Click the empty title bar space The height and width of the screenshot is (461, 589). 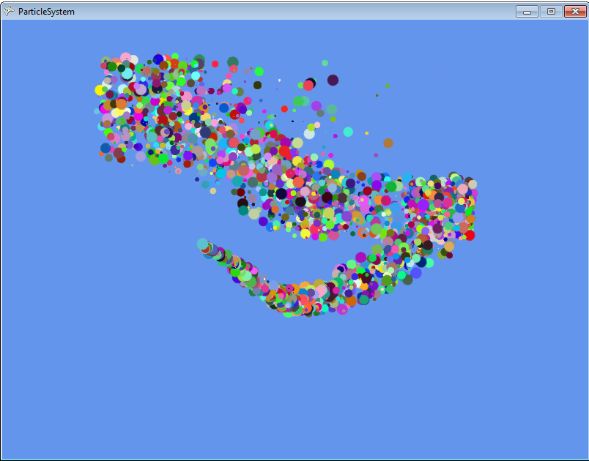tap(293, 11)
